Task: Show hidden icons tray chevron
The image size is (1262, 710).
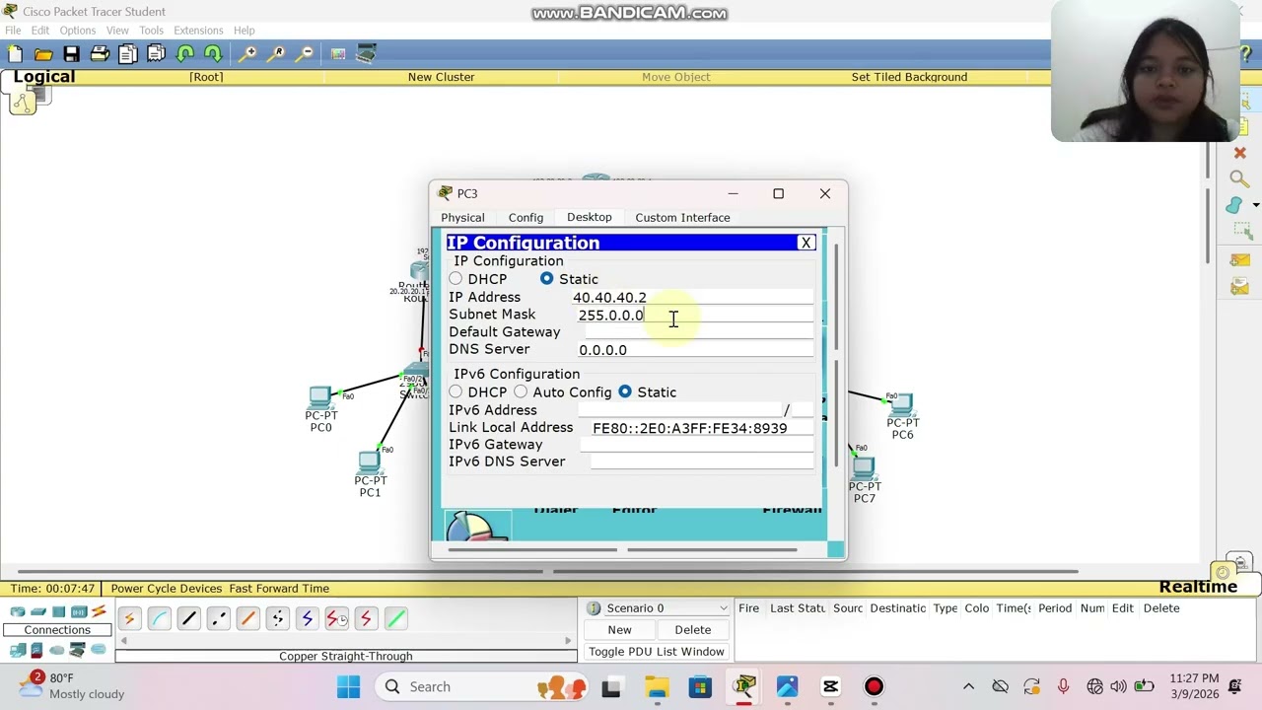Action: [x=968, y=686]
